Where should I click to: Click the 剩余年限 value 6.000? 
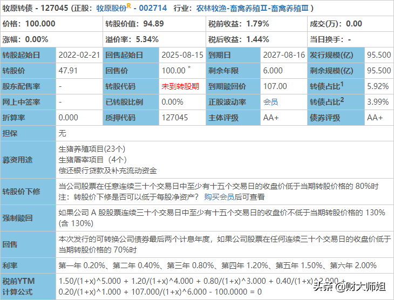273,71
